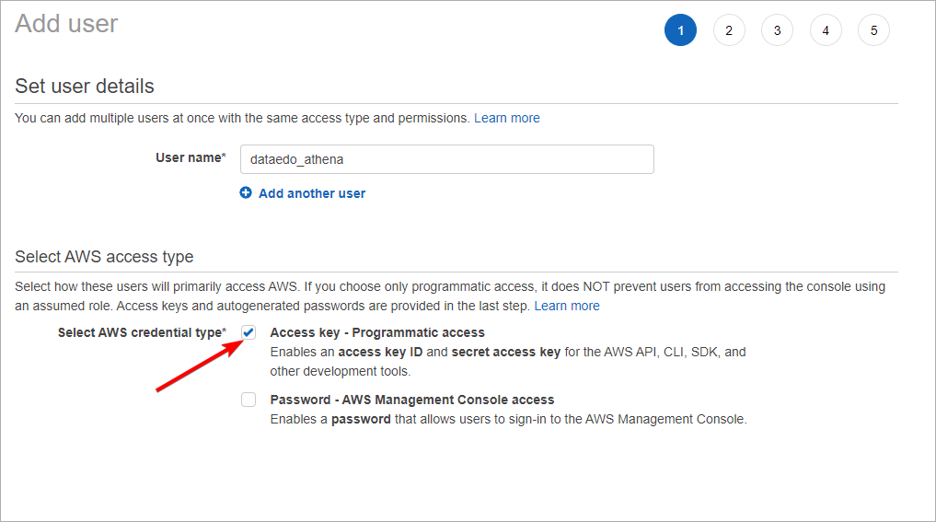Click the plus icon beside Add another user
936x522 pixels.
246,193
